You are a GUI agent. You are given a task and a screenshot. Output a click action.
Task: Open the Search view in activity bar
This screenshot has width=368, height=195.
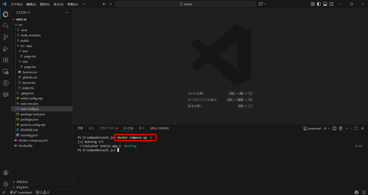pos(5,26)
